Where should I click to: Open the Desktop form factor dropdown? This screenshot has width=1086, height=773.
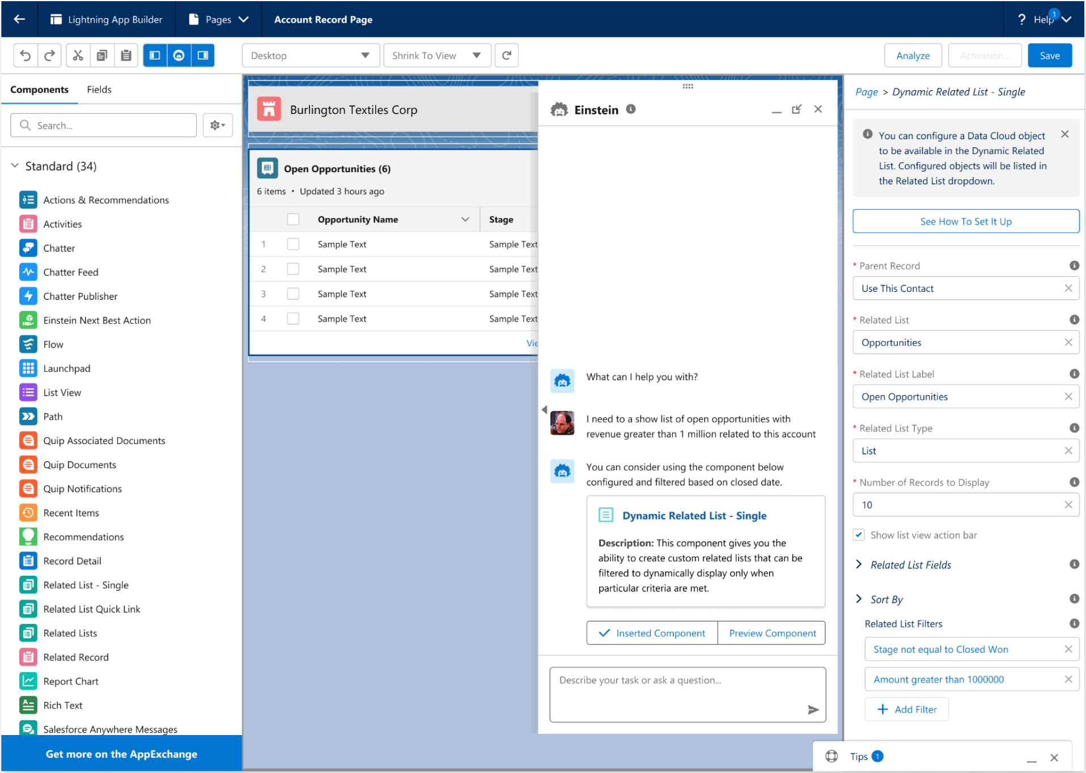pyautogui.click(x=311, y=56)
